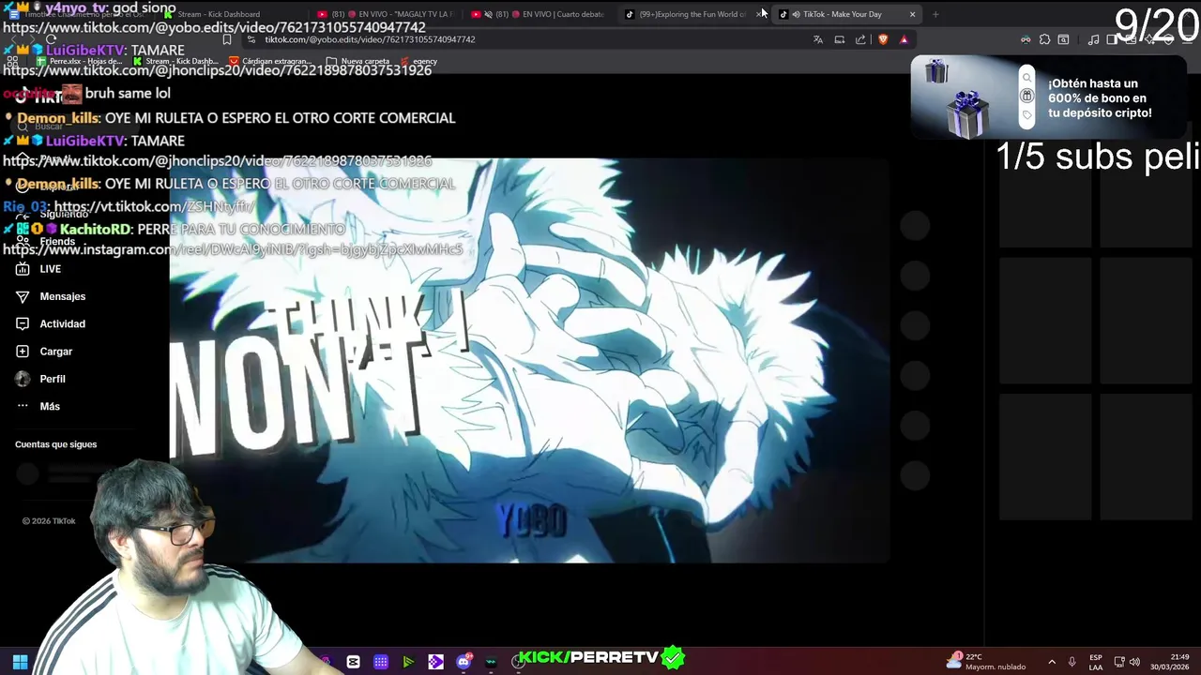The image size is (1201, 675).
Task: Open the CapCut taskbar icon
Action: (x=353, y=662)
